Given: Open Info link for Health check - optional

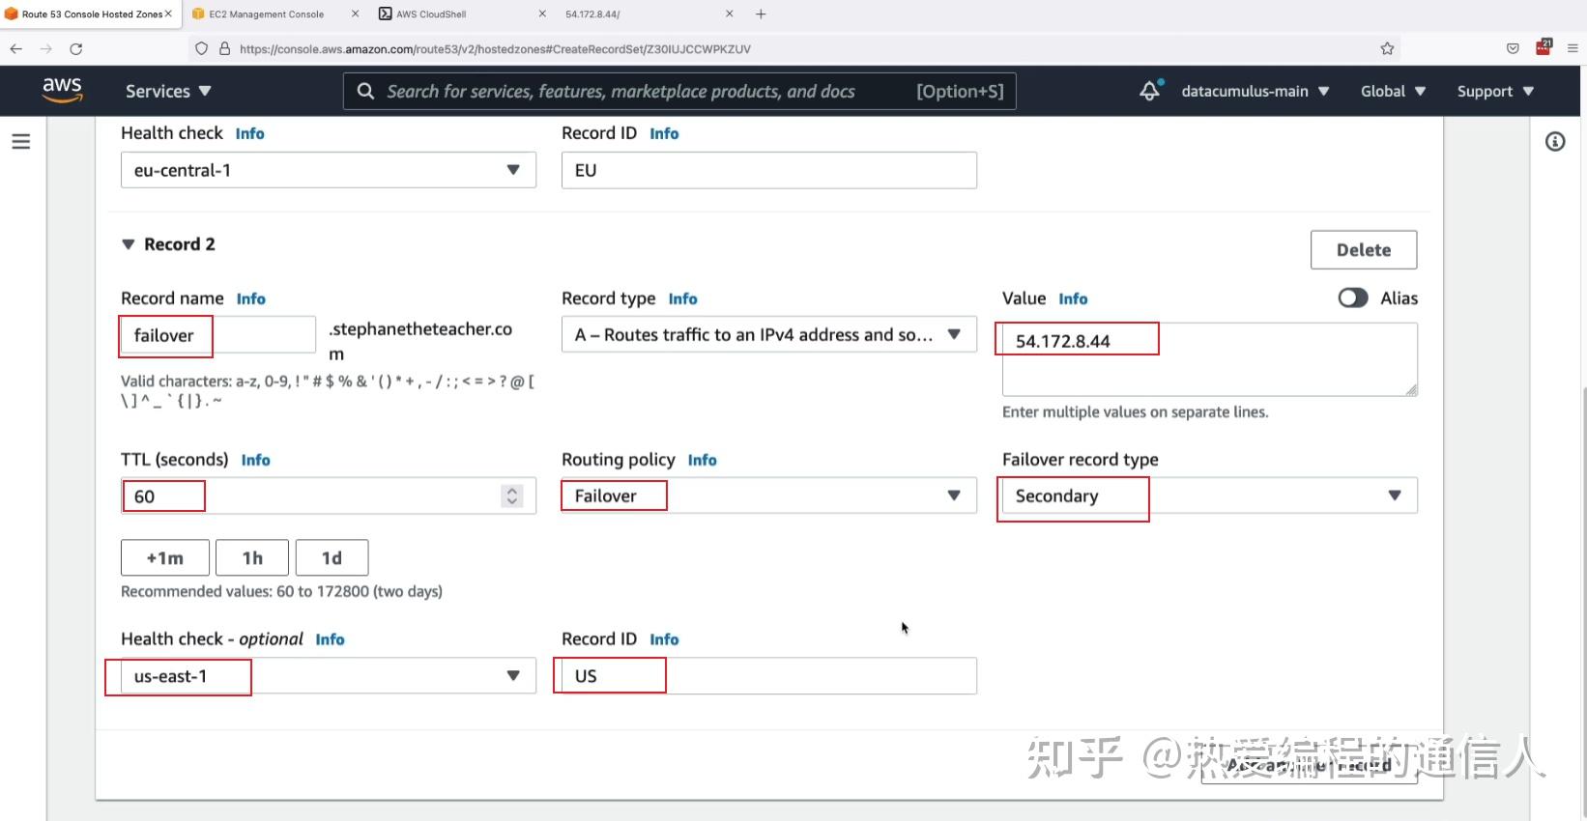Looking at the screenshot, I should (331, 639).
